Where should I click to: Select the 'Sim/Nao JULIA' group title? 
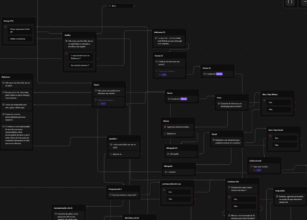coord(132,218)
